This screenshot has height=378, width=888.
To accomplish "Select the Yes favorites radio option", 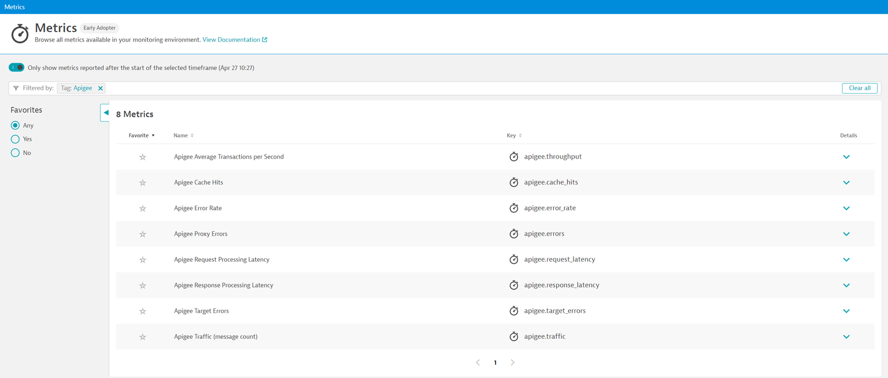I will (15, 139).
